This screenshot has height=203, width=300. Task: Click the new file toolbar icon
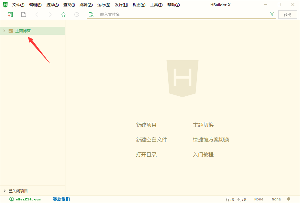coord(10,15)
